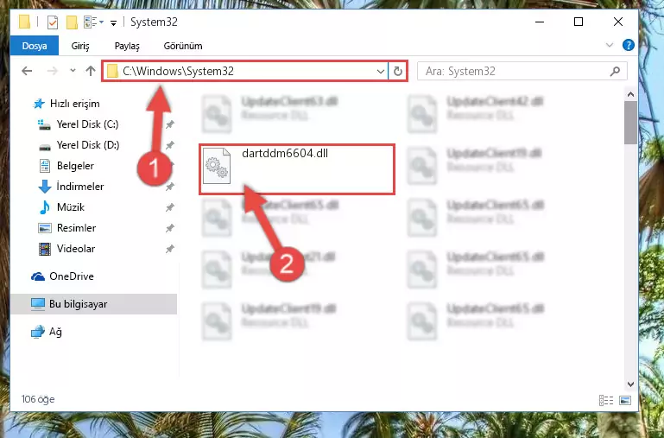Click New Folder quick access icon

coord(72,22)
